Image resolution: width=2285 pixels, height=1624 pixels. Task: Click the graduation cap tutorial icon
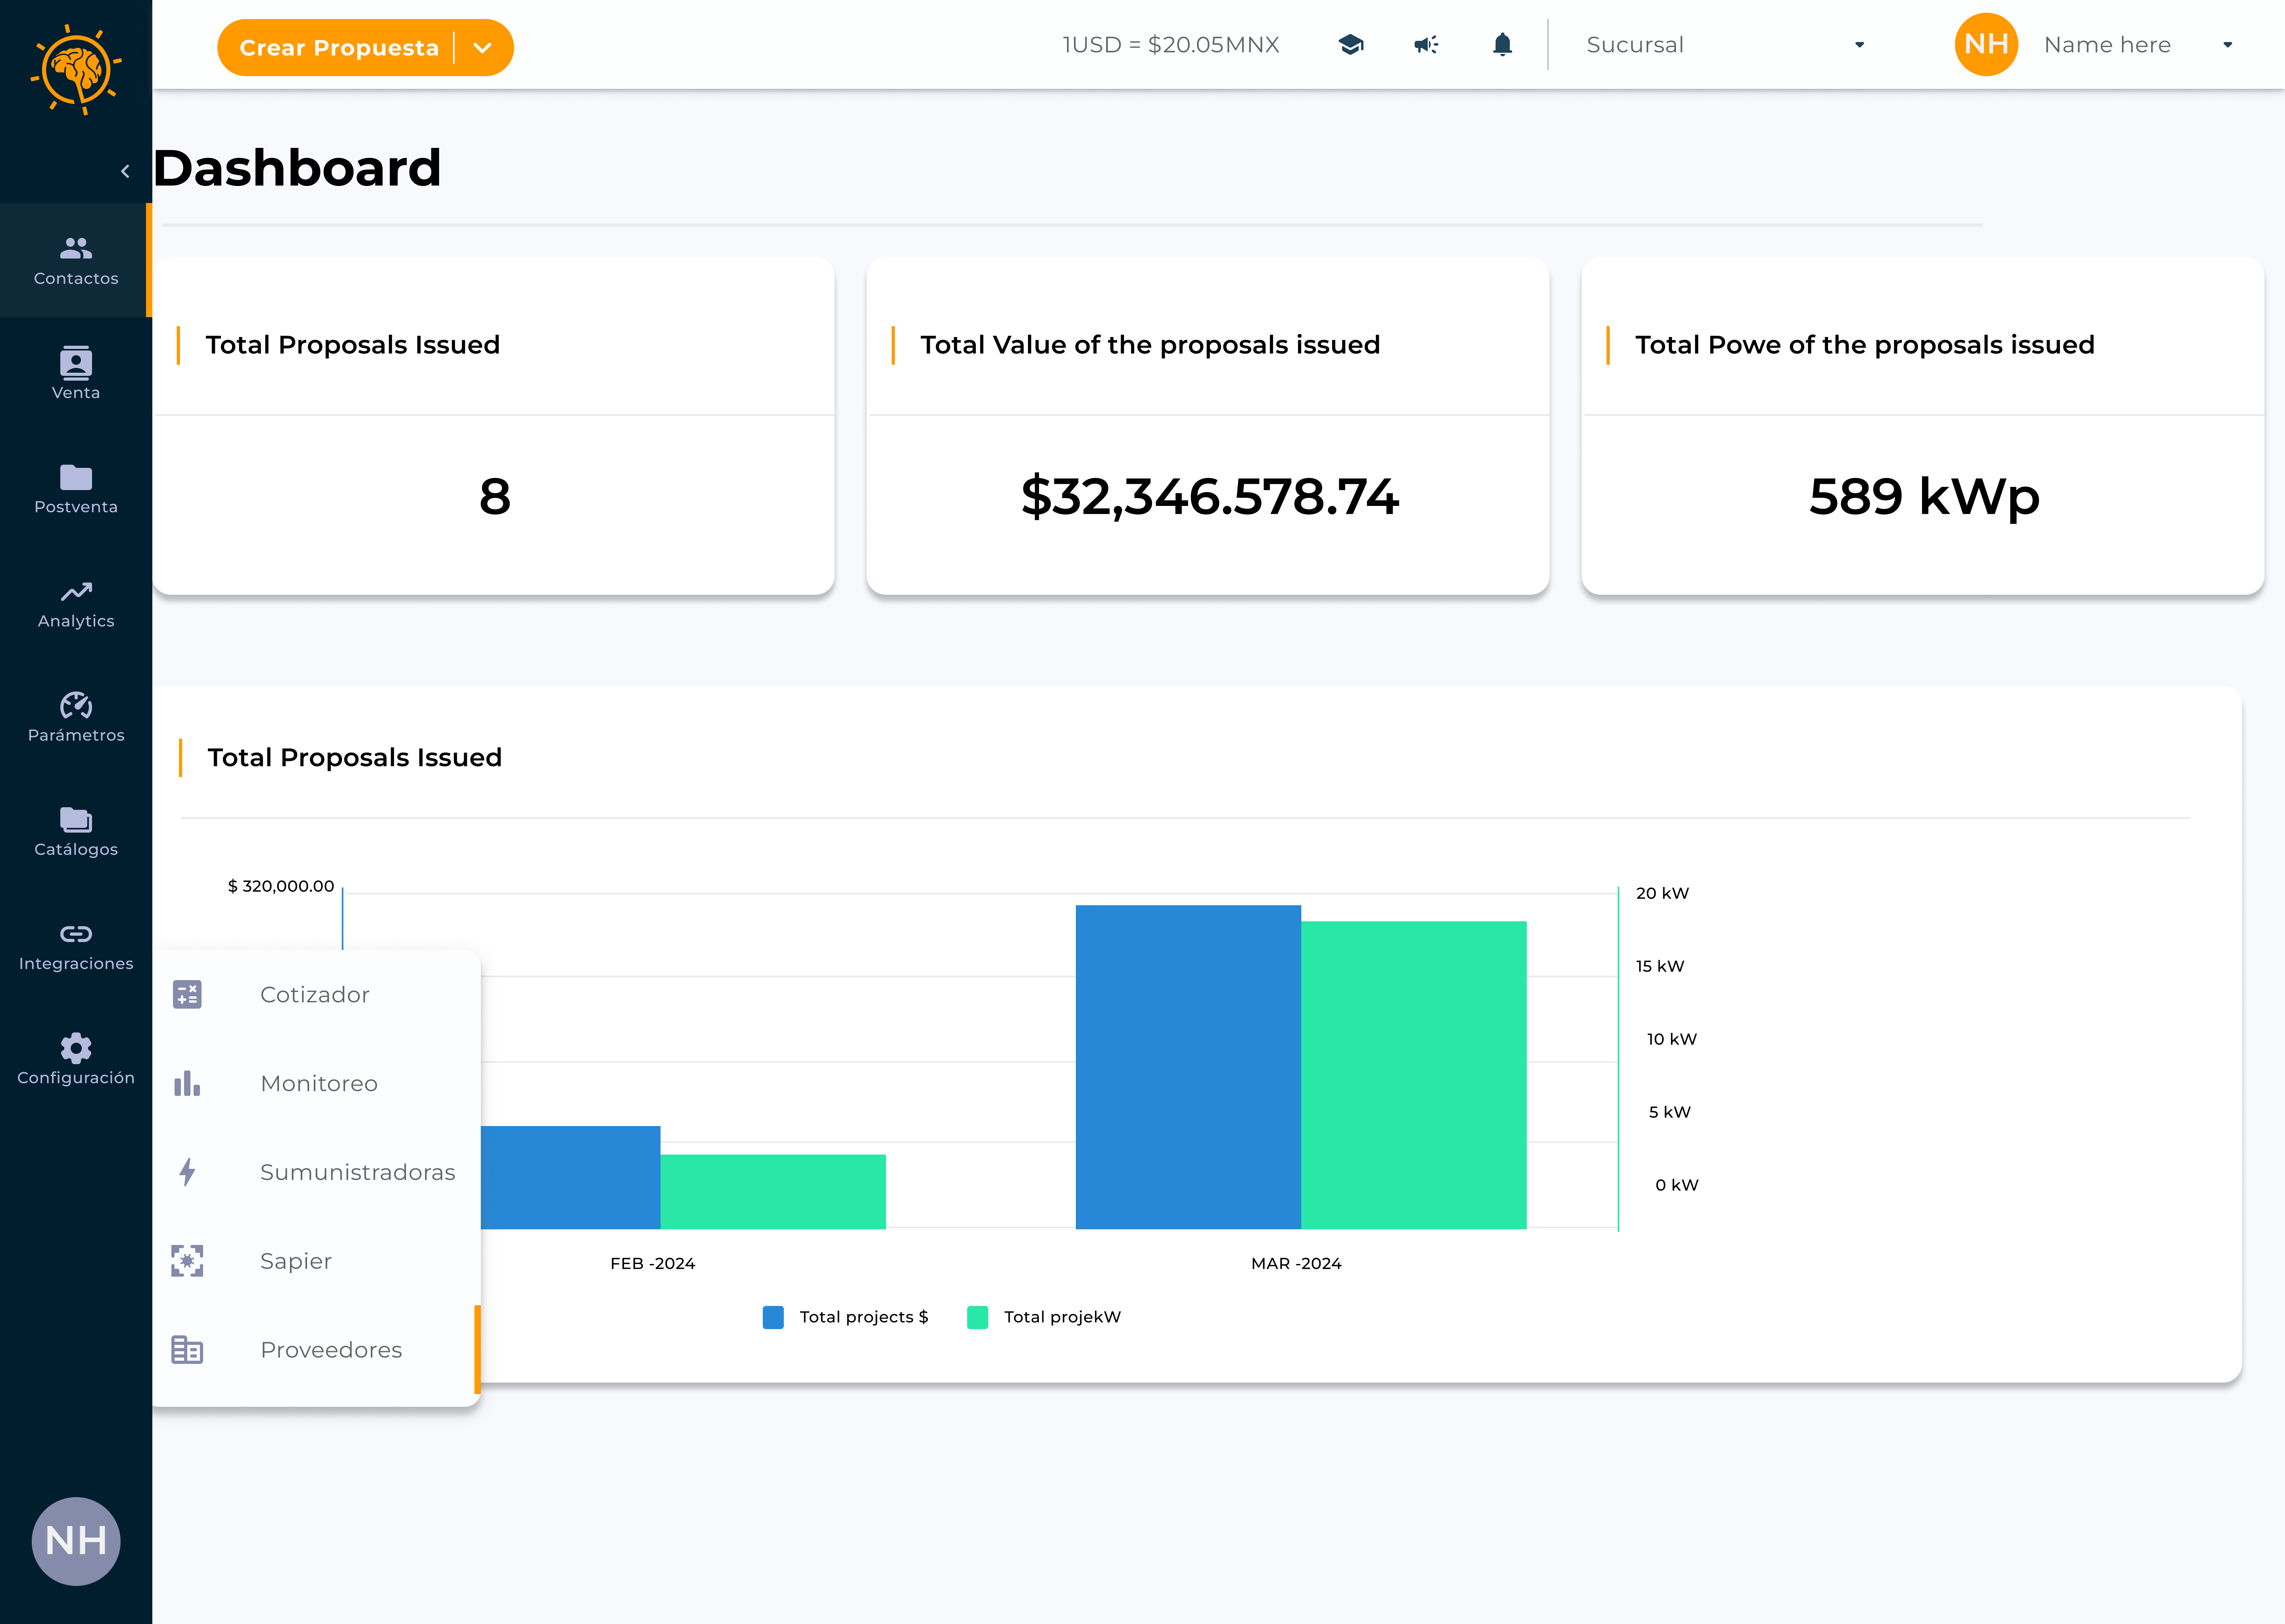tap(1351, 45)
